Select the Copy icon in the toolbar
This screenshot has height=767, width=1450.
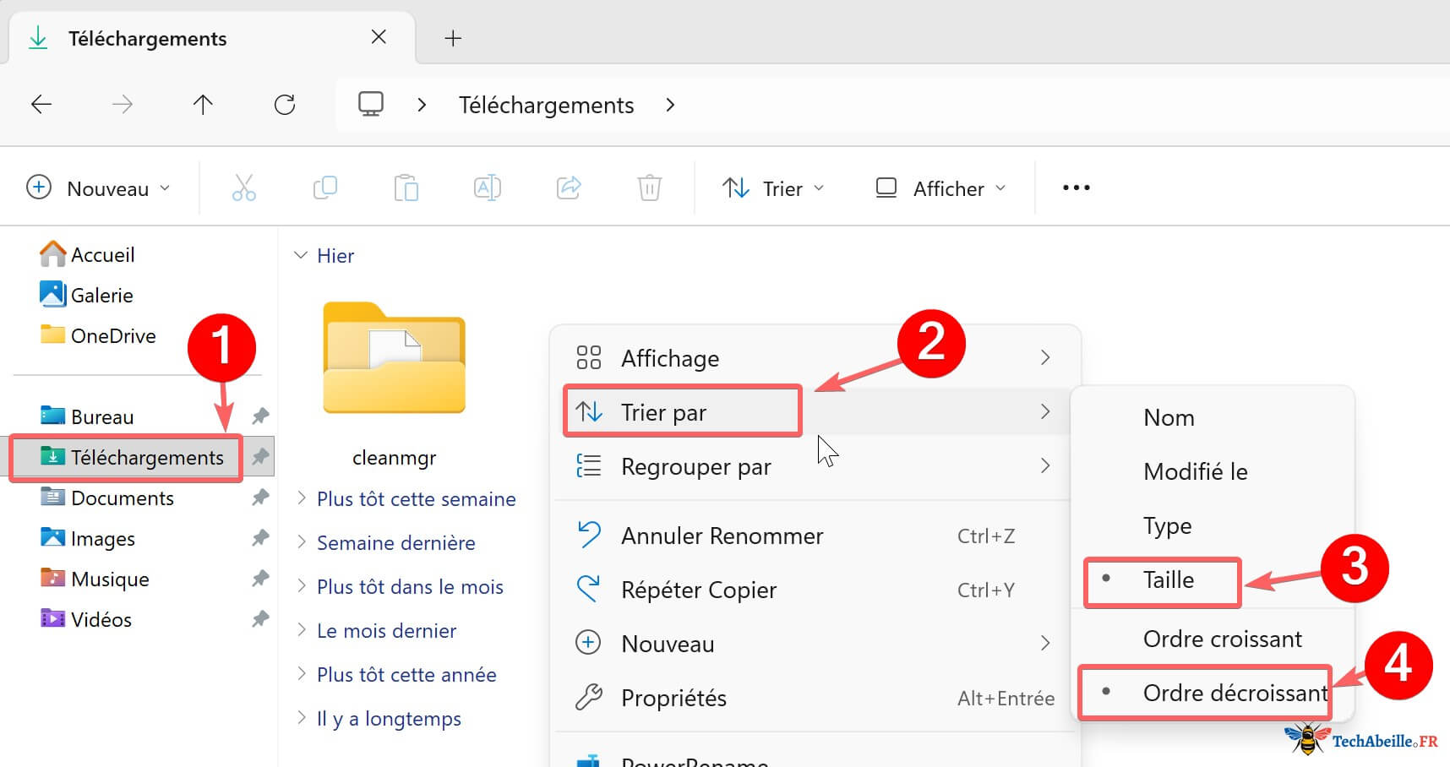pos(324,188)
